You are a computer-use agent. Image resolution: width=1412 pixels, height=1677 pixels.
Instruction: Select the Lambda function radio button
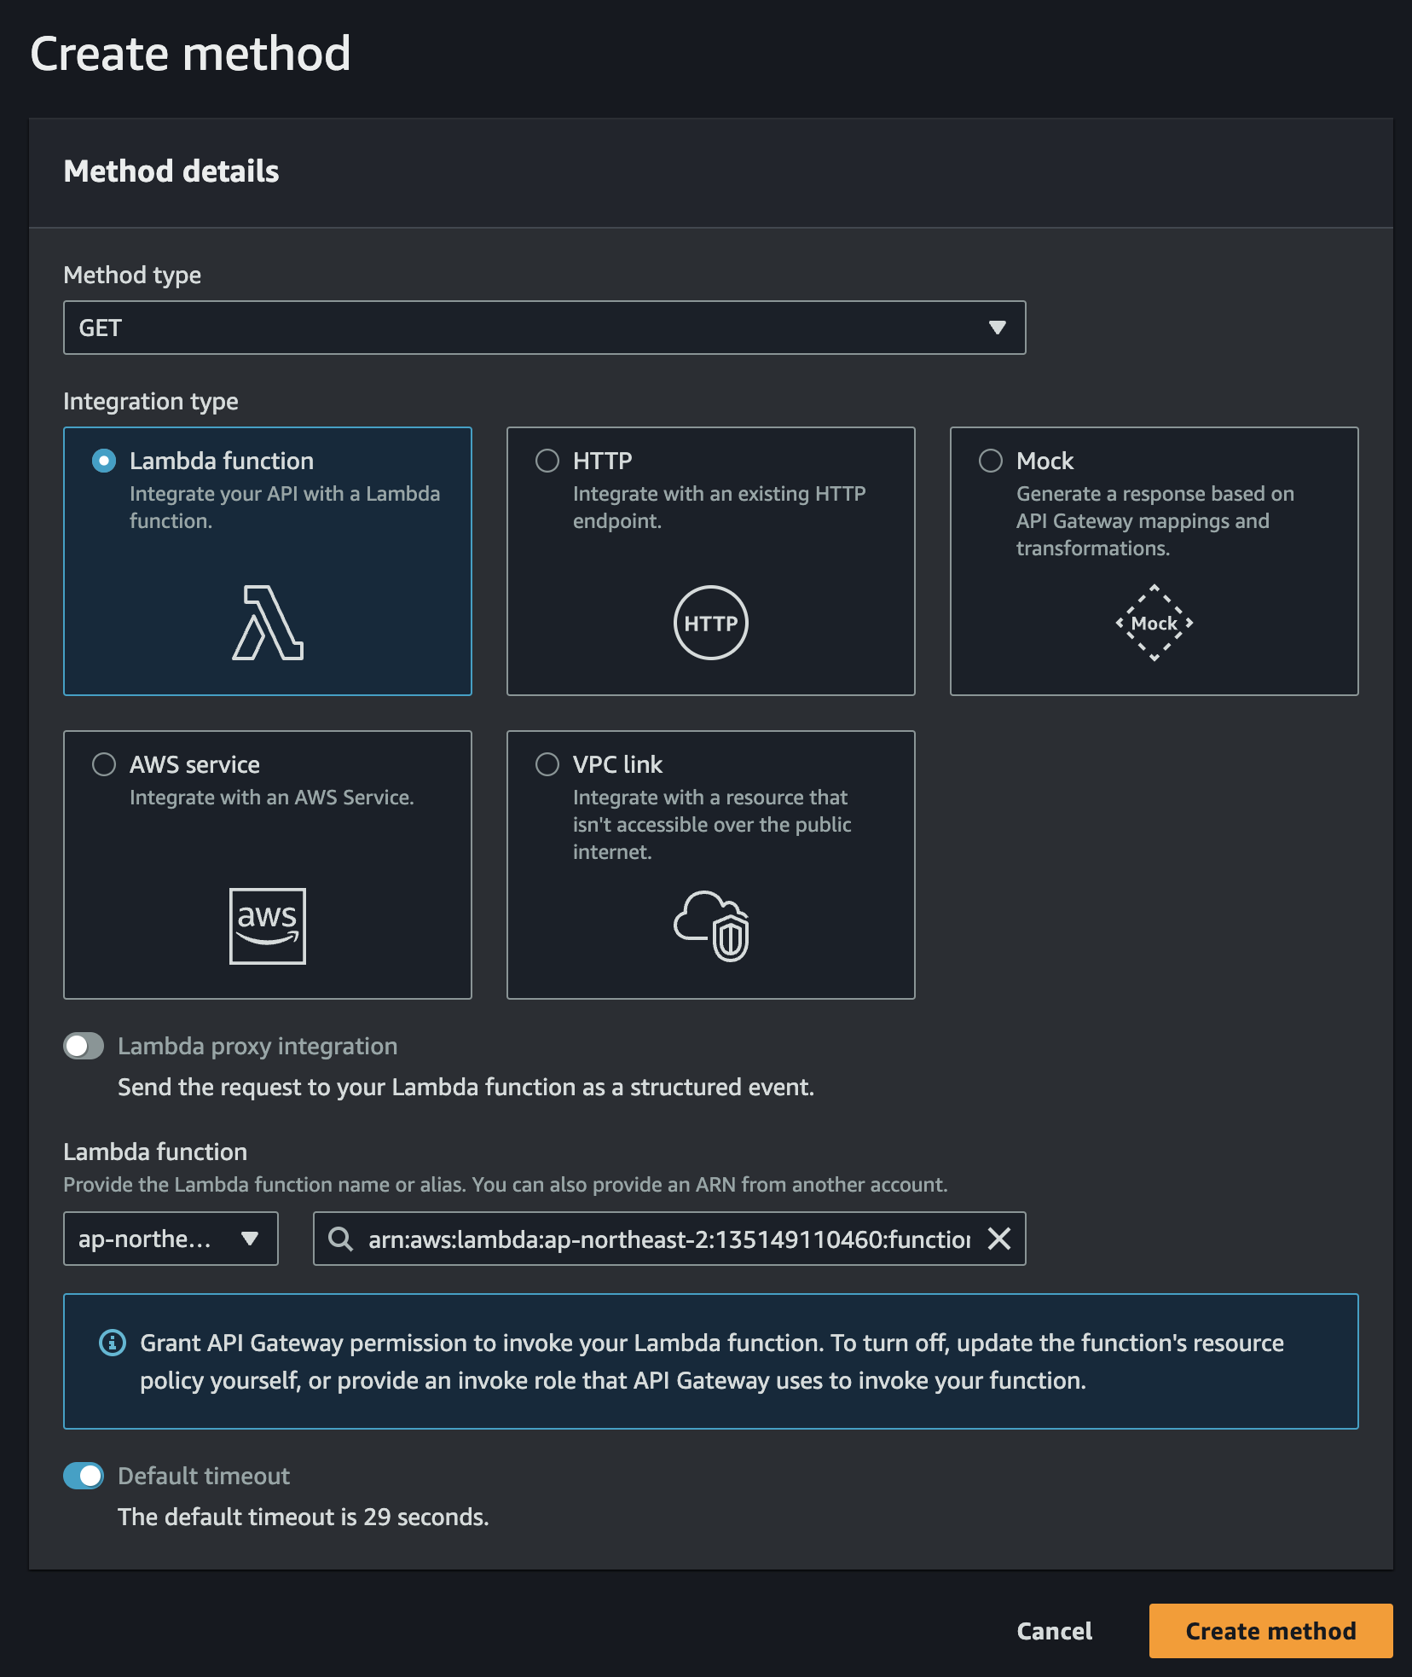104,461
